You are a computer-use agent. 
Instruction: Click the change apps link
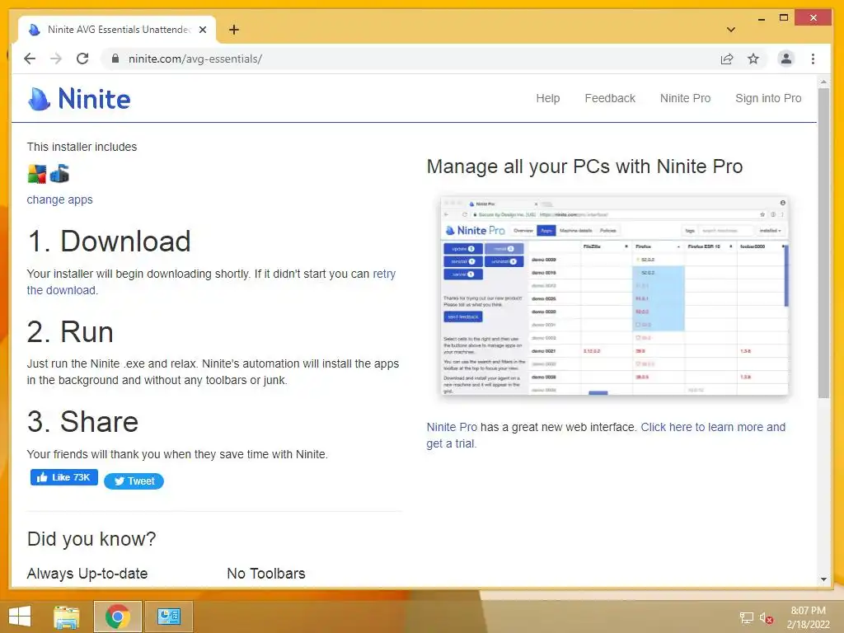point(59,199)
